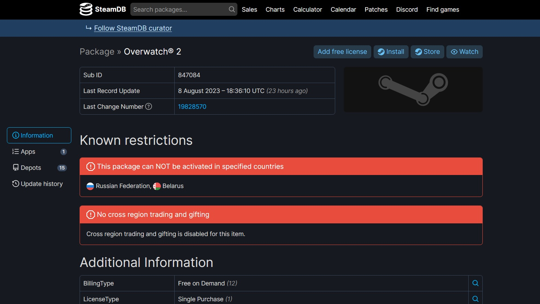Image resolution: width=540 pixels, height=304 pixels.
Task: Click the Known restrictions heading
Action: [136, 140]
